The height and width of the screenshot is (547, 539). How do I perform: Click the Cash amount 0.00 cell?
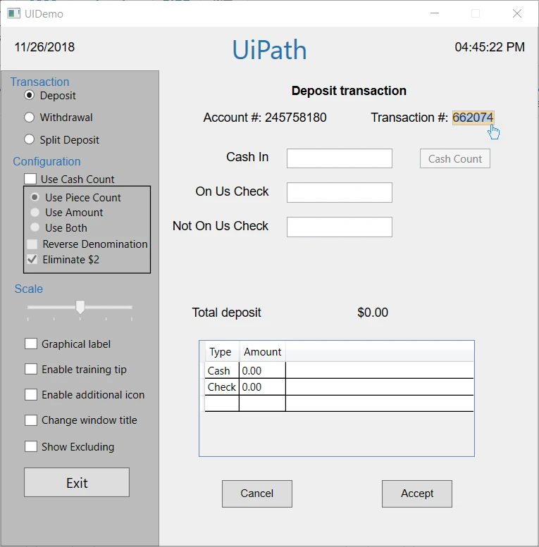(262, 370)
